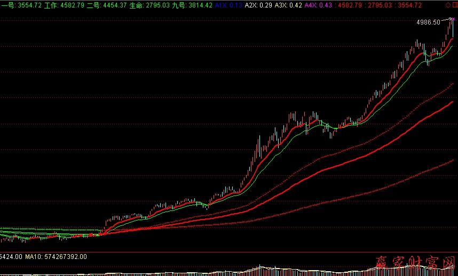
Task: Click the 4986.50 high price label
Action: click(429, 22)
